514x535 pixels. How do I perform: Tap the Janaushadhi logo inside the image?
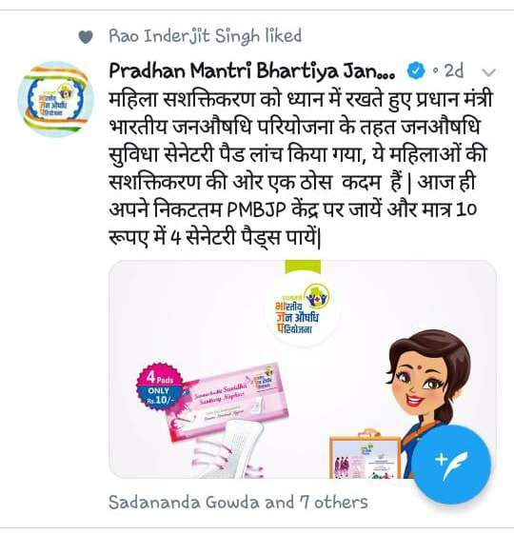(x=302, y=312)
